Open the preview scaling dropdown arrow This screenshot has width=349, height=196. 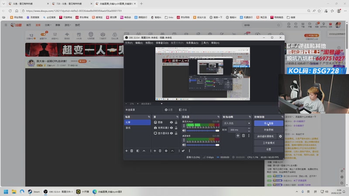pyautogui.click(x=161, y=104)
